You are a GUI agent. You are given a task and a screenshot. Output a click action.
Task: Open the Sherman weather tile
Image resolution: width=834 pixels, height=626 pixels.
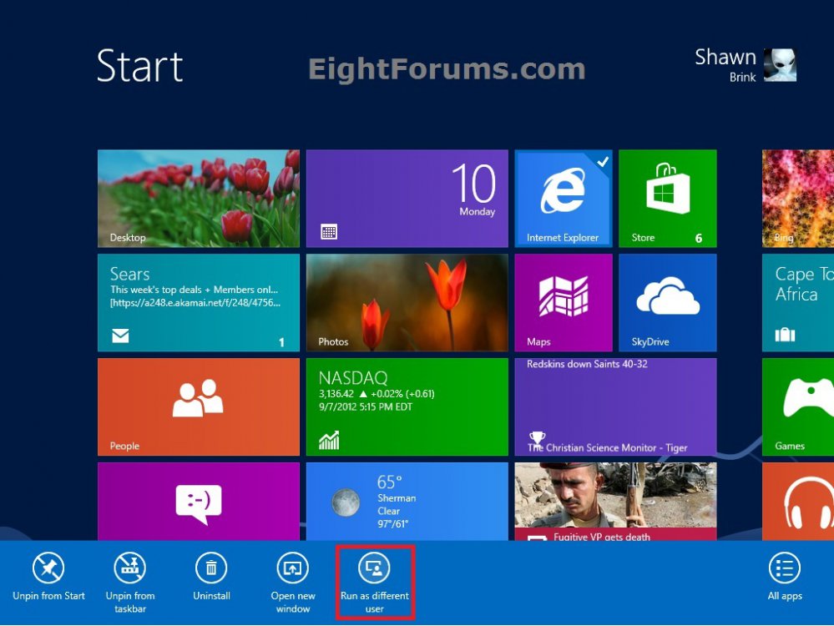coord(407,501)
